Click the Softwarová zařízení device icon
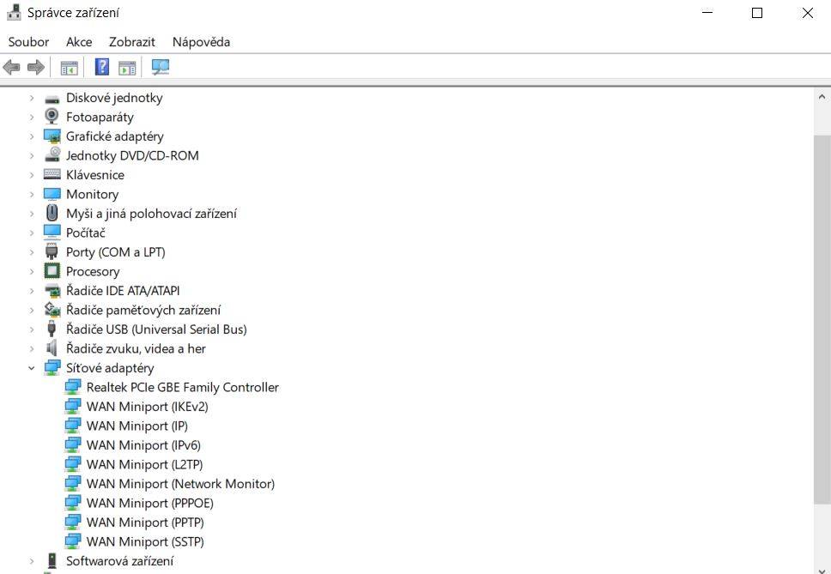The width and height of the screenshot is (831, 574). coord(52,561)
